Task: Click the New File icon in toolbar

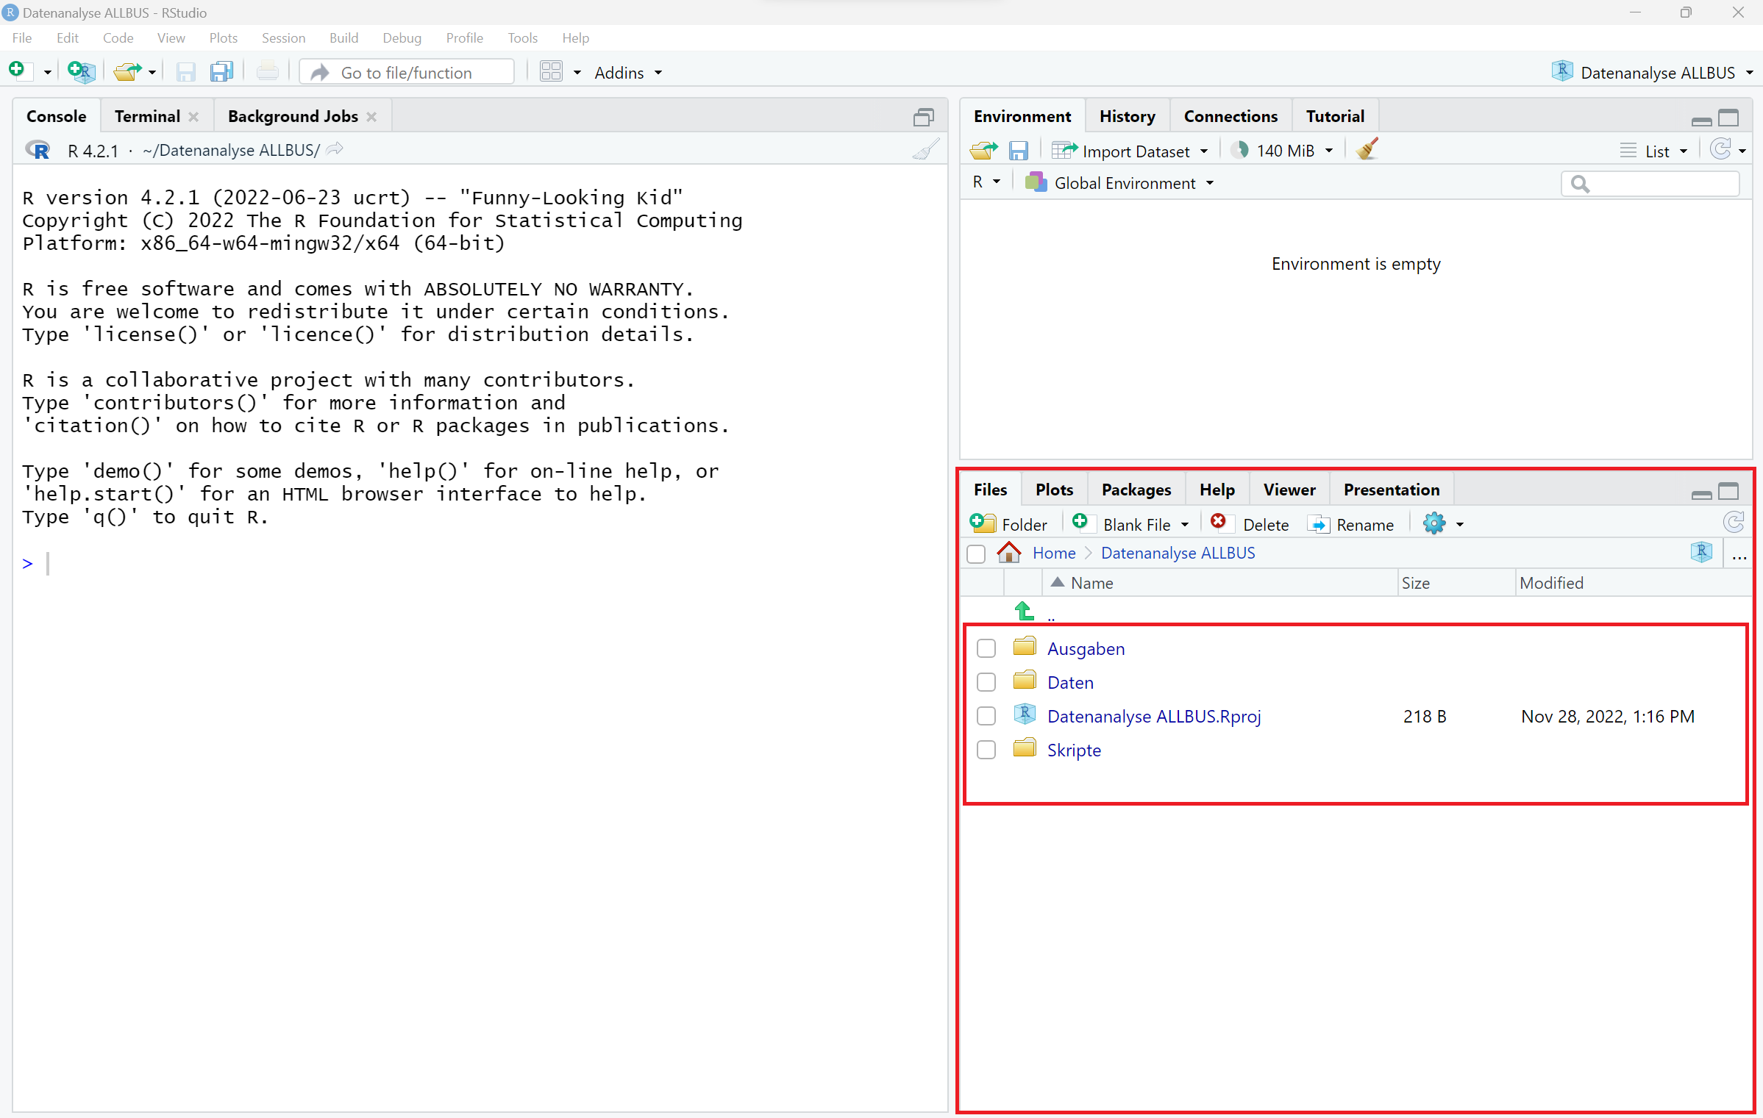Action: (x=18, y=71)
